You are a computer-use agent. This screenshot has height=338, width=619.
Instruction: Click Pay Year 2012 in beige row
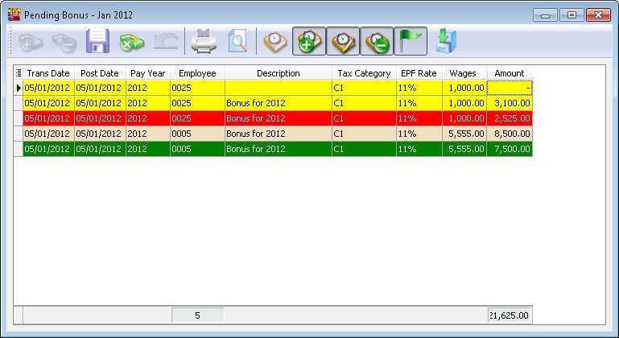(x=148, y=134)
